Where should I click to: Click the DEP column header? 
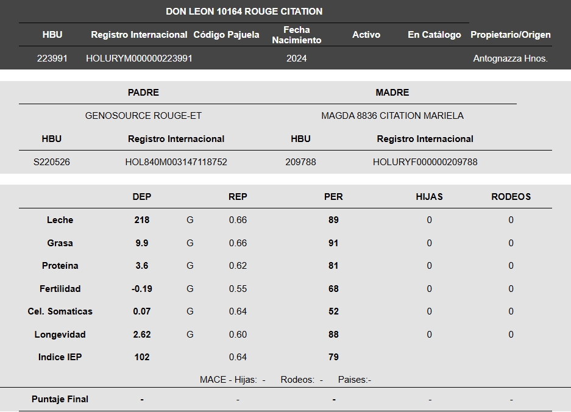coord(141,197)
